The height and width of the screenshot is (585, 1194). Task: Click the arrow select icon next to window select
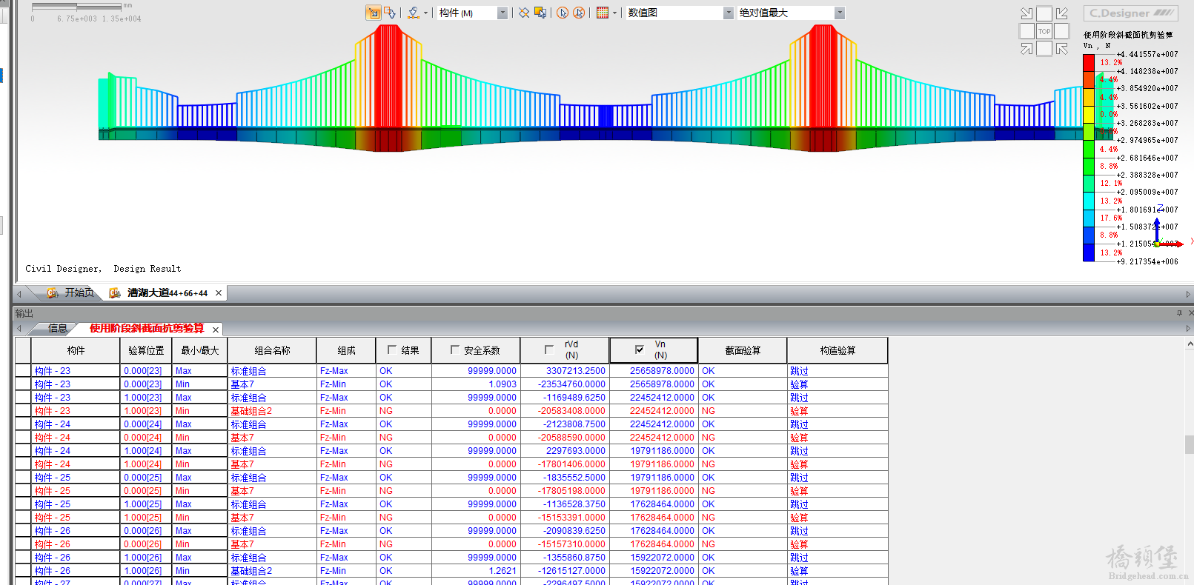[x=390, y=13]
